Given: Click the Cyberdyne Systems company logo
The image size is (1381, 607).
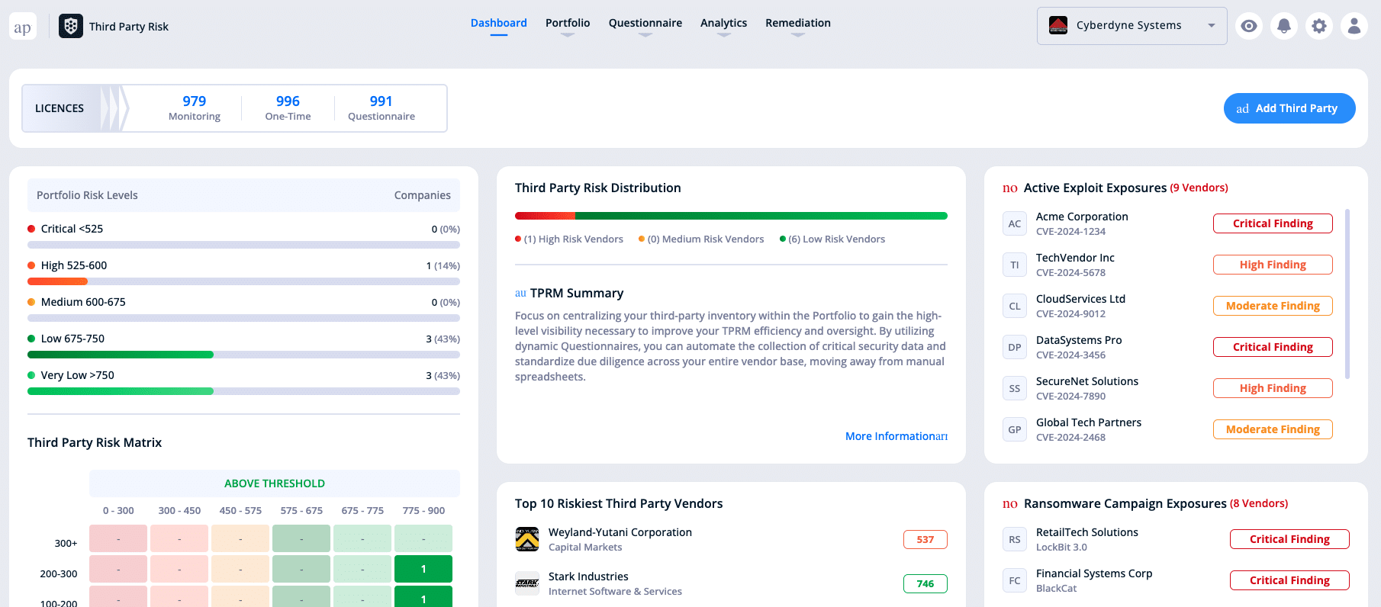Looking at the screenshot, I should pos(1058,25).
